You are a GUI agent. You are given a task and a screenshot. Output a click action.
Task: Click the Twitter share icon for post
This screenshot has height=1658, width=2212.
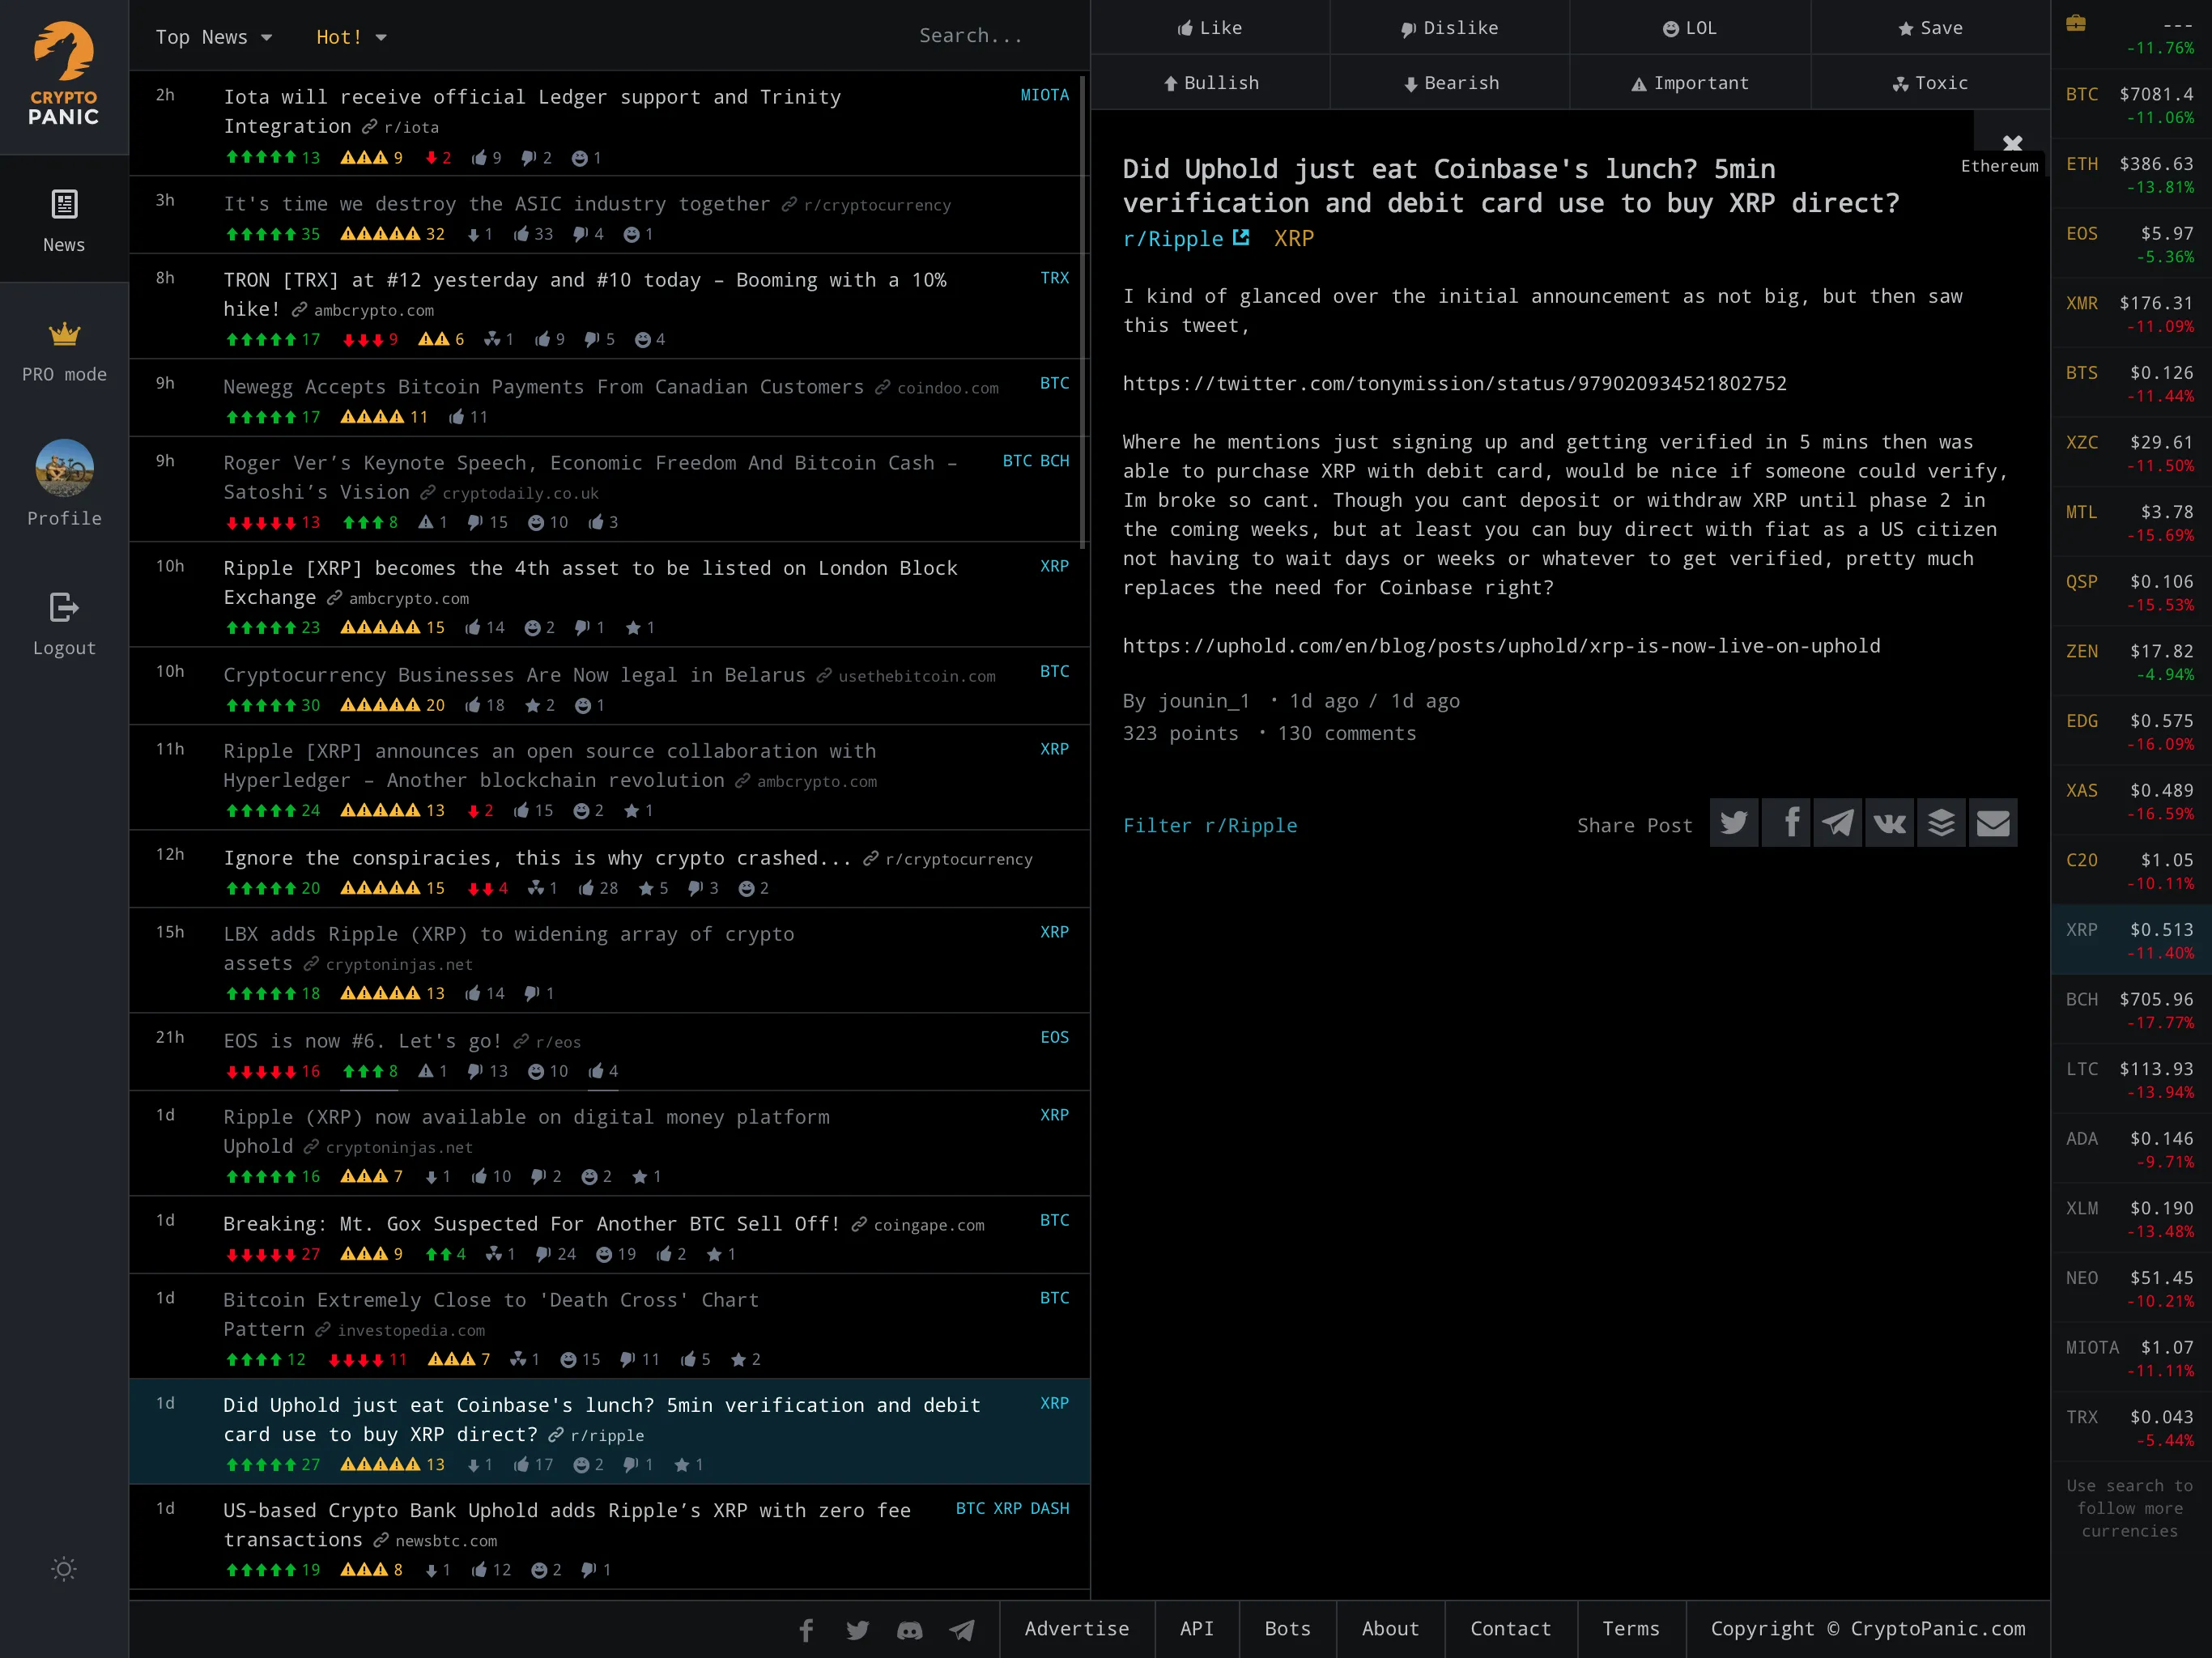(x=1733, y=820)
